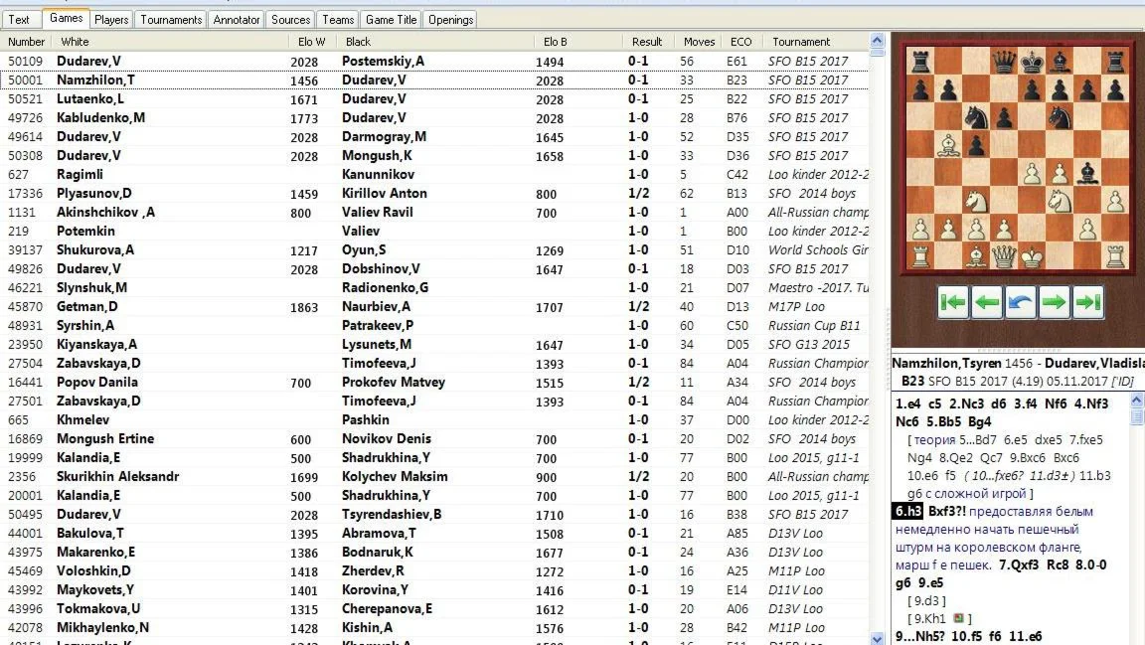Select game 1131 Akinshchikov,A row
Image resolution: width=1145 pixels, height=645 pixels.
pyautogui.click(x=434, y=213)
